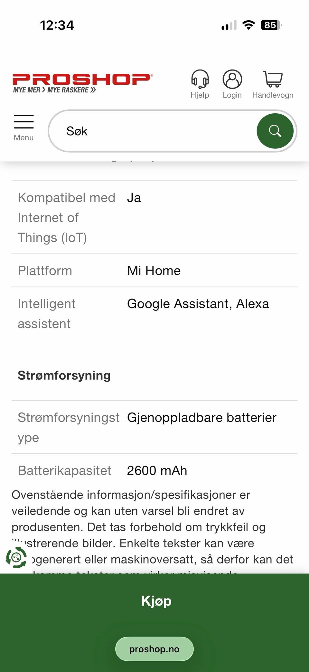Tap the Wi-Fi status icon
The image size is (309, 672).
coord(248,25)
